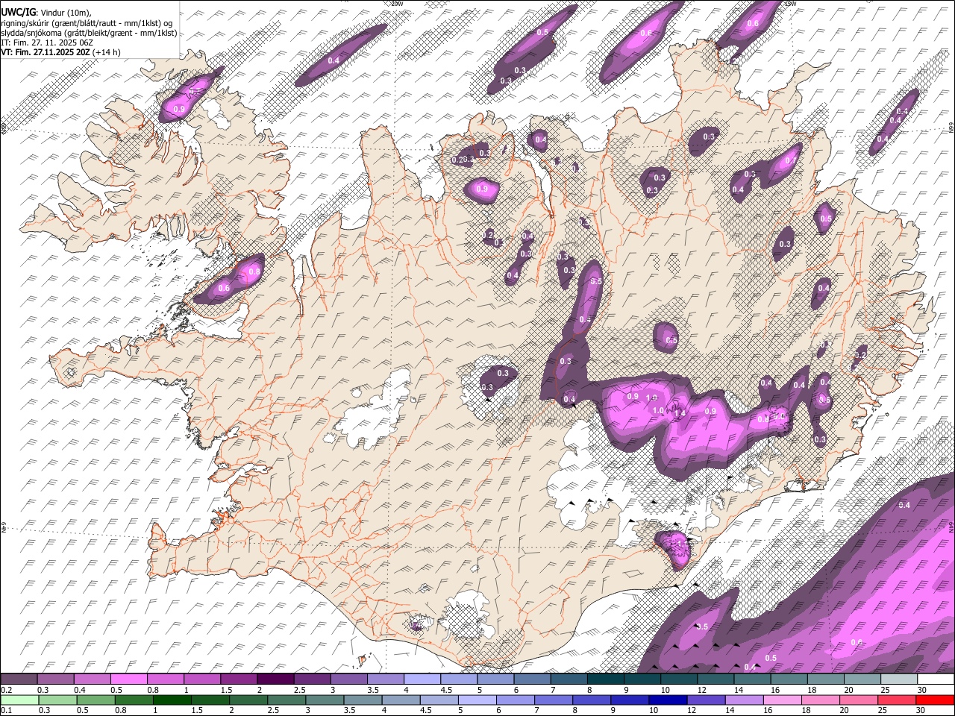Click the rose 20 rain legend swatch
The image size is (955, 716).
[x=858, y=700]
